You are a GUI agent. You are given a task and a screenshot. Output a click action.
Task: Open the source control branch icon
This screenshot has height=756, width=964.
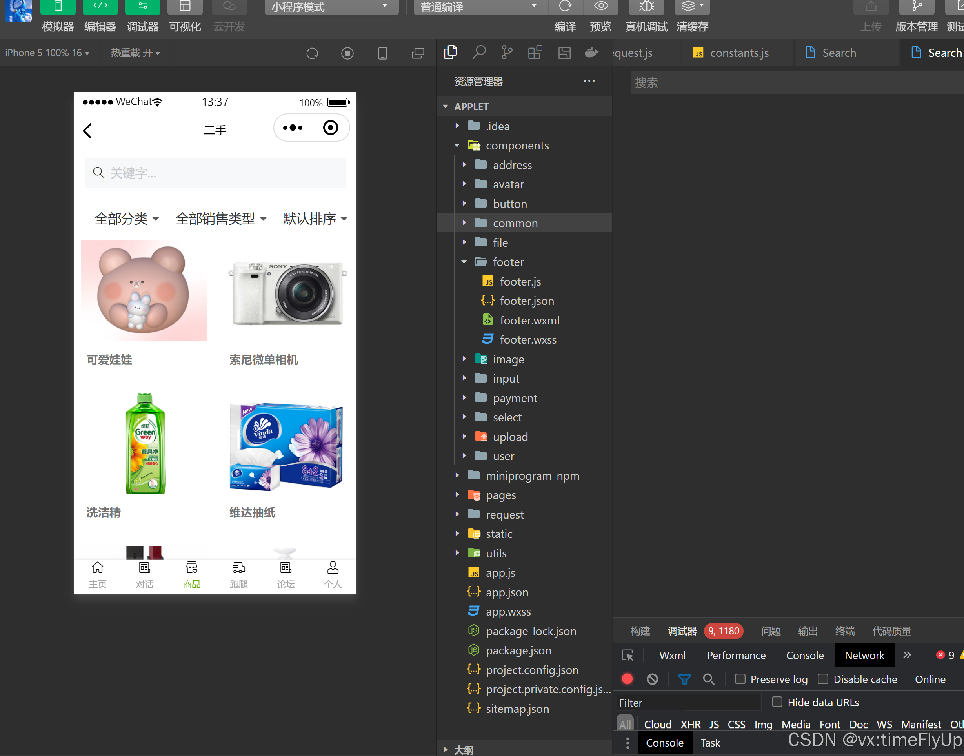pyautogui.click(x=507, y=53)
